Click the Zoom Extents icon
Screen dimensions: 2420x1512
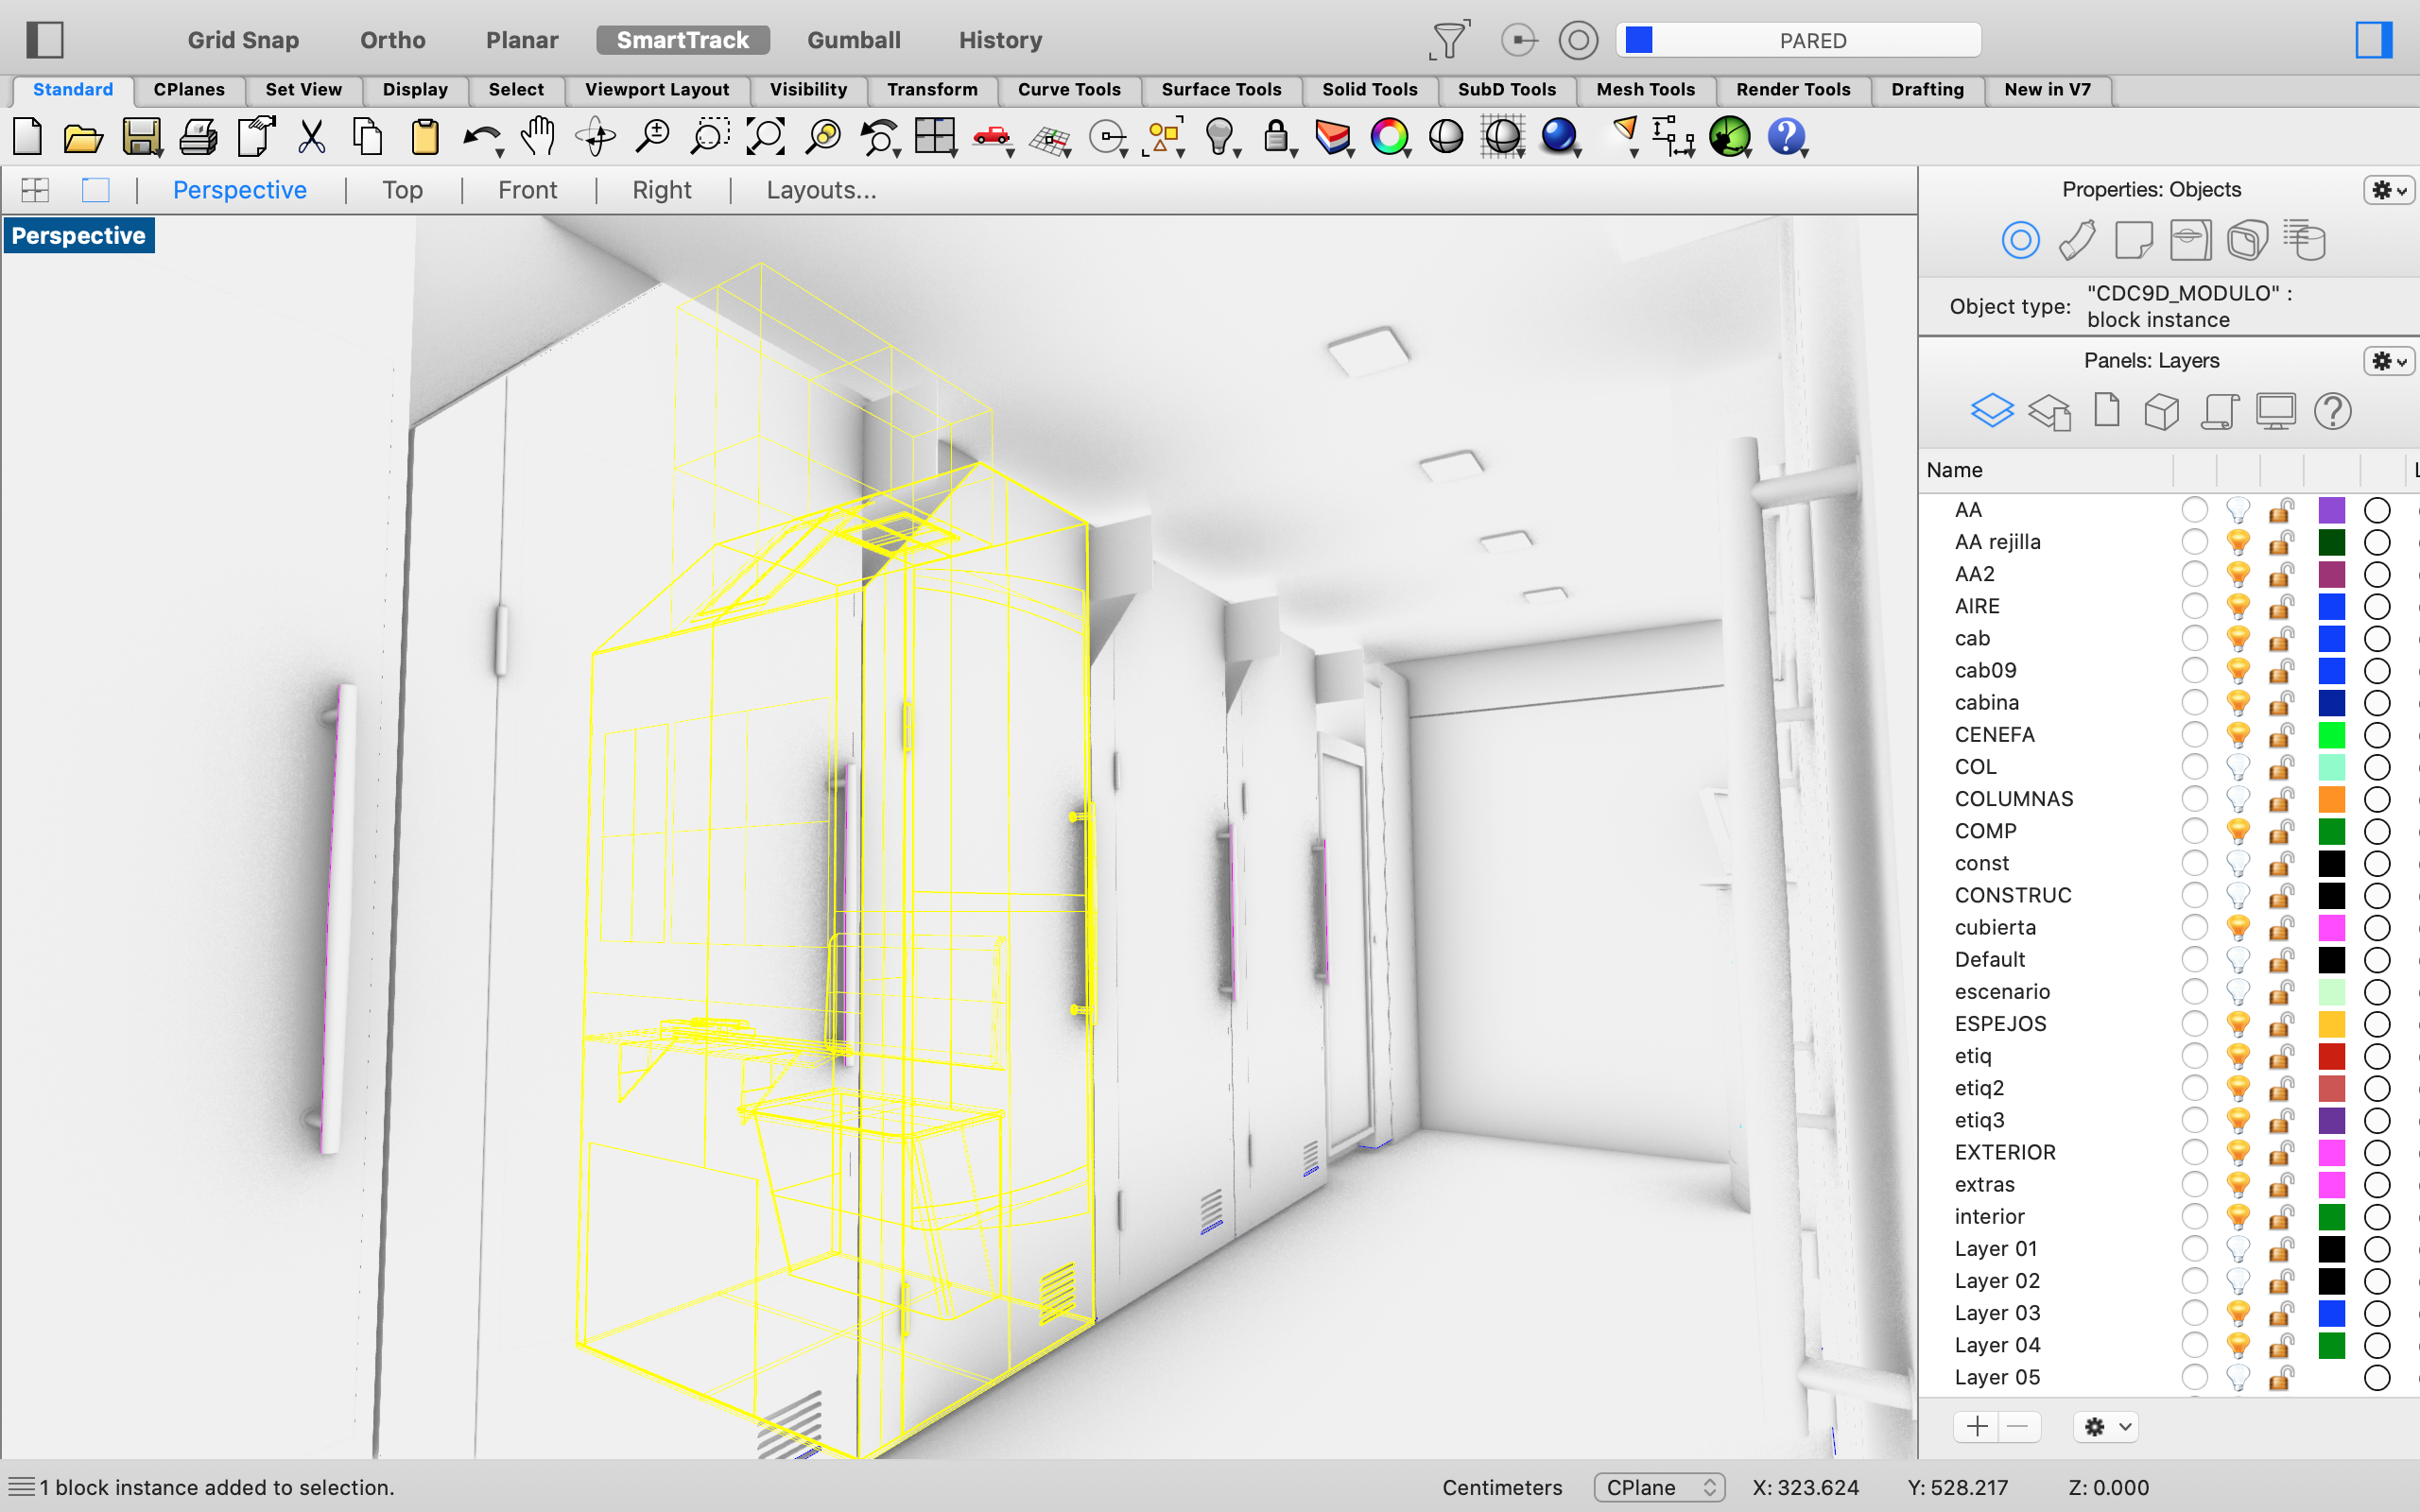click(x=765, y=137)
